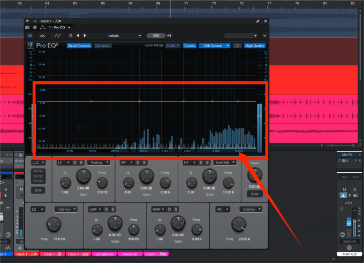Add an insert with plus icon
This screenshot has height=263, width=364.
(x=35, y=21)
